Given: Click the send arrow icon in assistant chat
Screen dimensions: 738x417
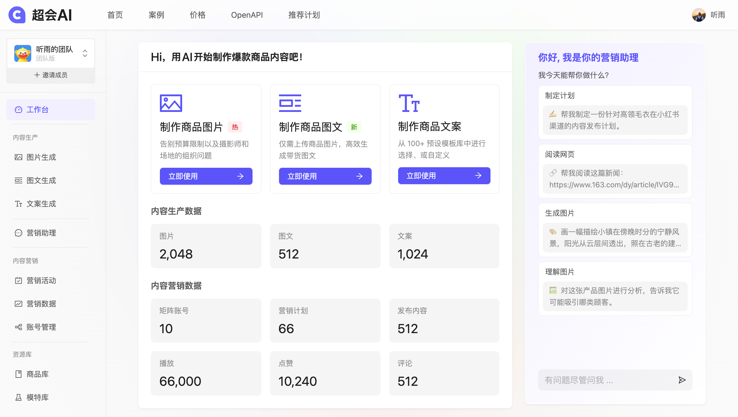Looking at the screenshot, I should pyautogui.click(x=682, y=380).
